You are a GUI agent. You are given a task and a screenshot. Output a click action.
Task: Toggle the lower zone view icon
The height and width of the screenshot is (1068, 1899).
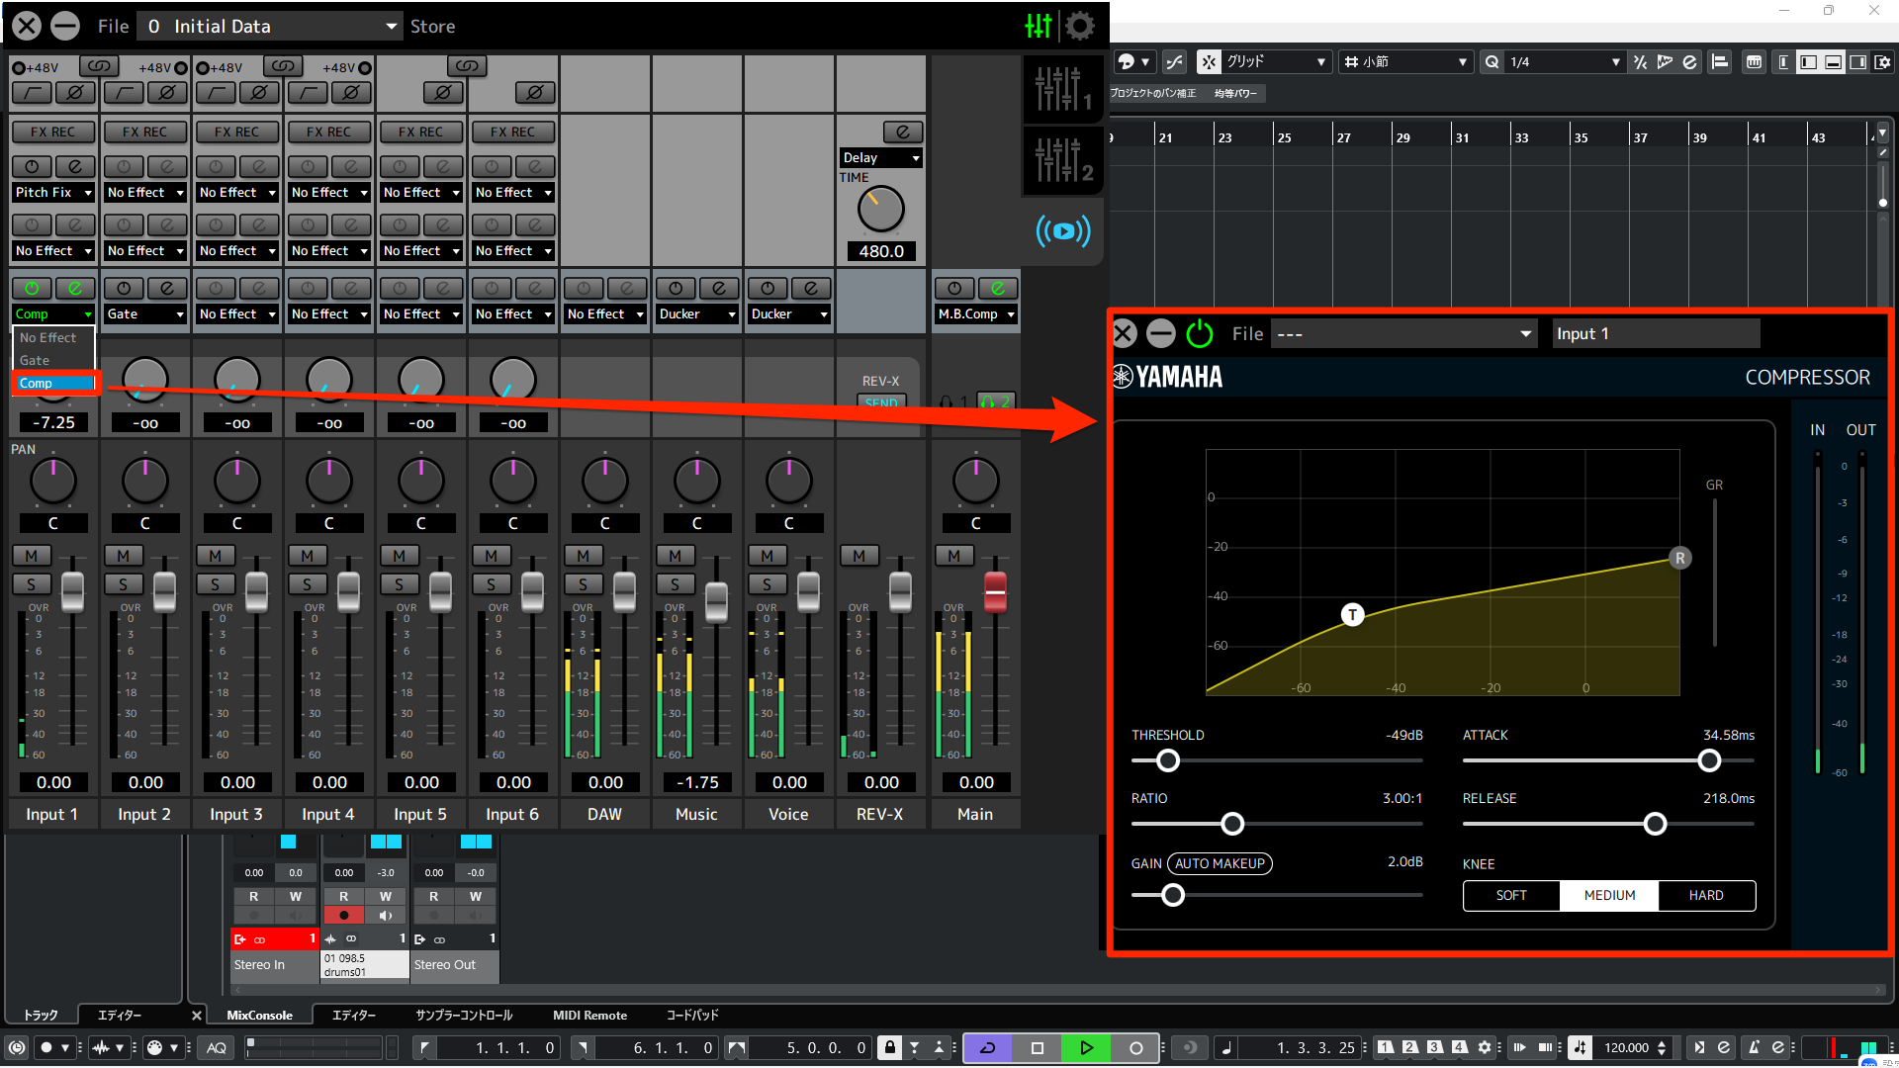coord(1833,61)
